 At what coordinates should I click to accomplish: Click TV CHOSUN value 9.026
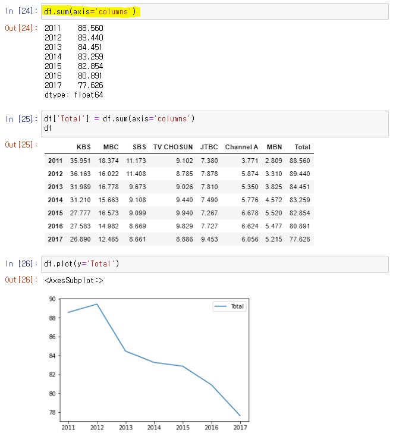coord(184,187)
